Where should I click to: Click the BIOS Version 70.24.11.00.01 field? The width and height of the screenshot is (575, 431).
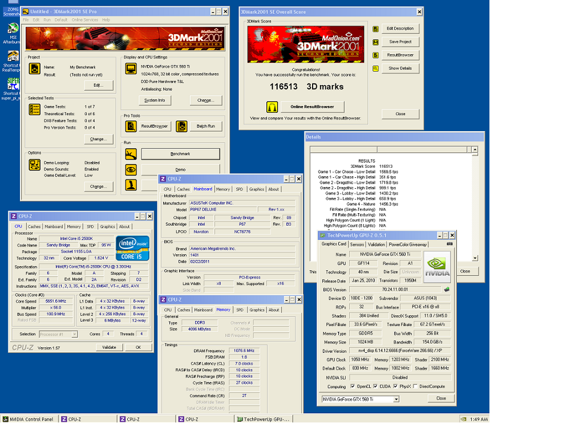(x=395, y=290)
